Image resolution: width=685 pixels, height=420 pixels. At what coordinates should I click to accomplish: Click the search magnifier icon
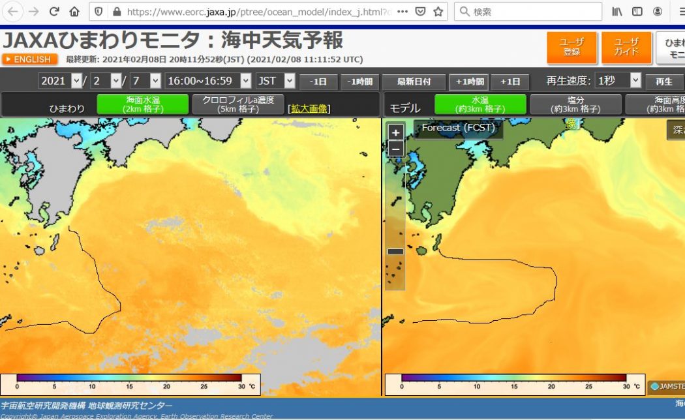point(464,12)
